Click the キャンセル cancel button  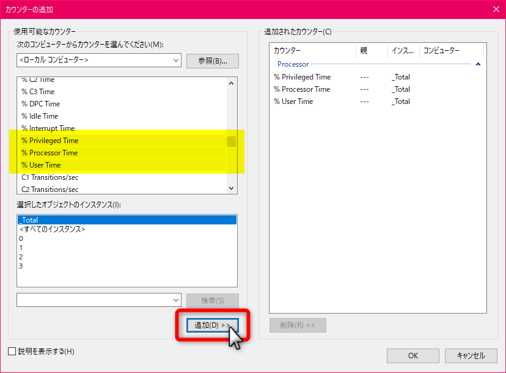coord(471,356)
